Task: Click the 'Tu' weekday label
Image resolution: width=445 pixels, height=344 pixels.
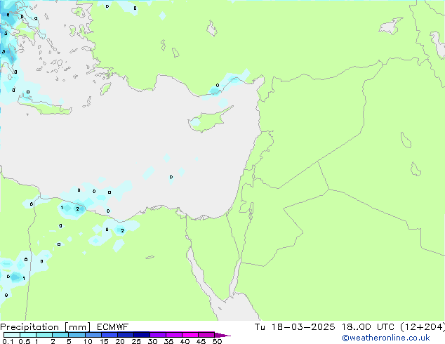Action: [x=260, y=327]
